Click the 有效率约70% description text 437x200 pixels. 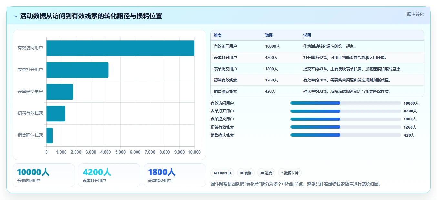[x=347, y=80]
